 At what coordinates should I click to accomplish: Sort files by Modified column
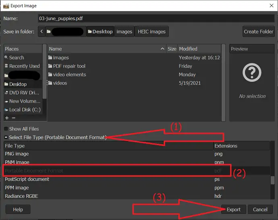tap(199, 49)
